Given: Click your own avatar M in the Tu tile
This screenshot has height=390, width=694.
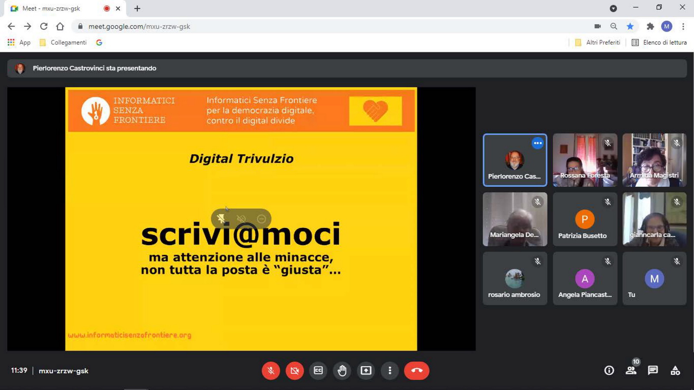Looking at the screenshot, I should [x=654, y=279].
